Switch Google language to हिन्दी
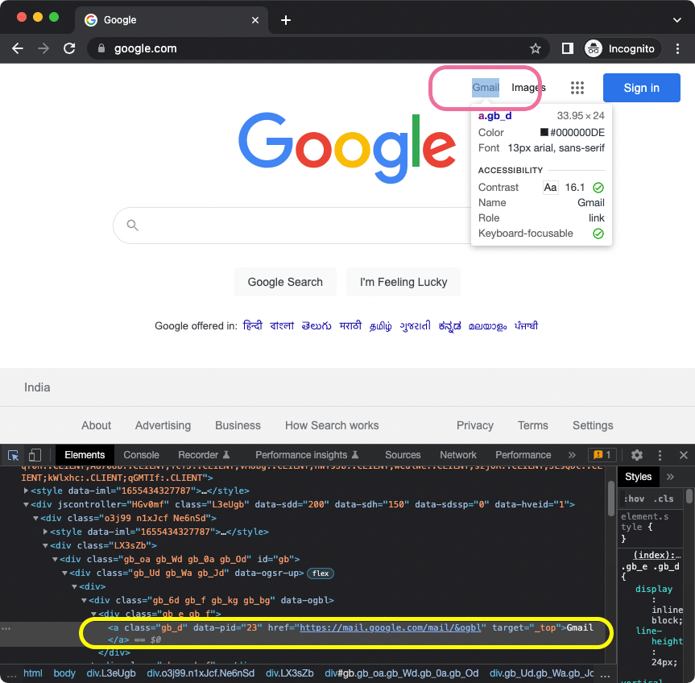 [x=253, y=325]
